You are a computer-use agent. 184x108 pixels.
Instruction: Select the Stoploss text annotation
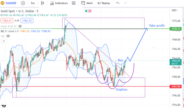pyautogui.click(x=121, y=89)
